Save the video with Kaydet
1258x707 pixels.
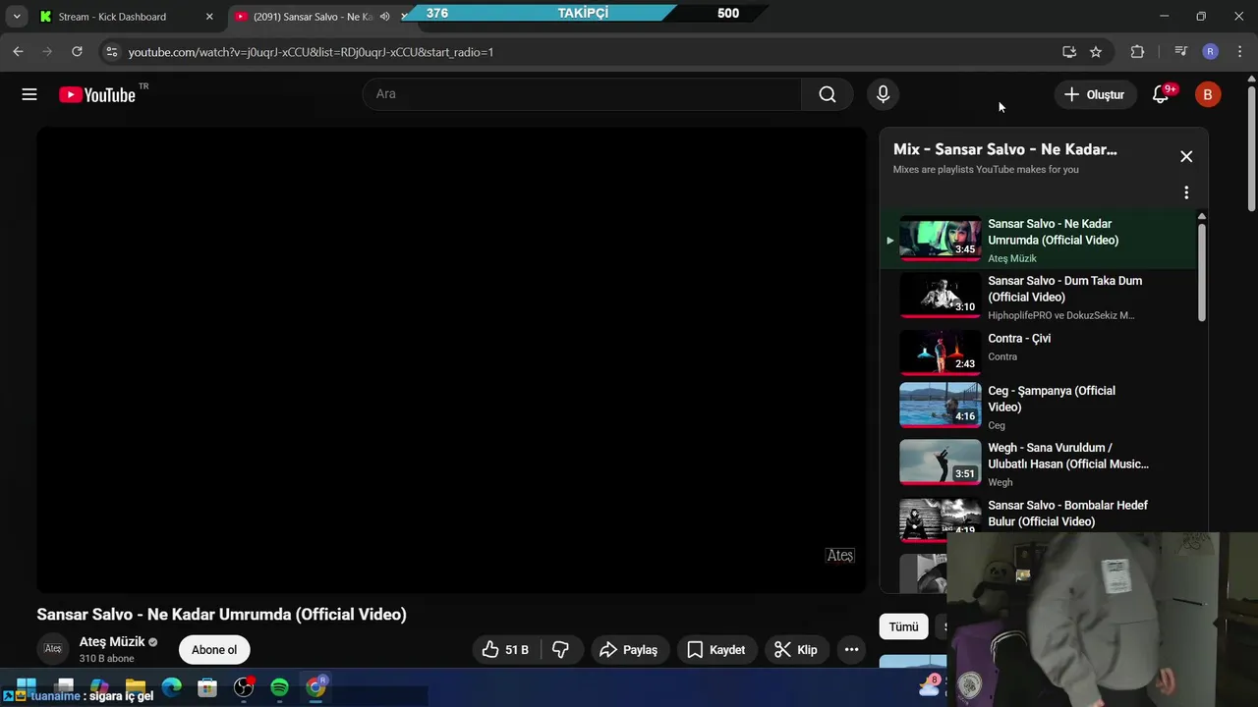click(716, 650)
